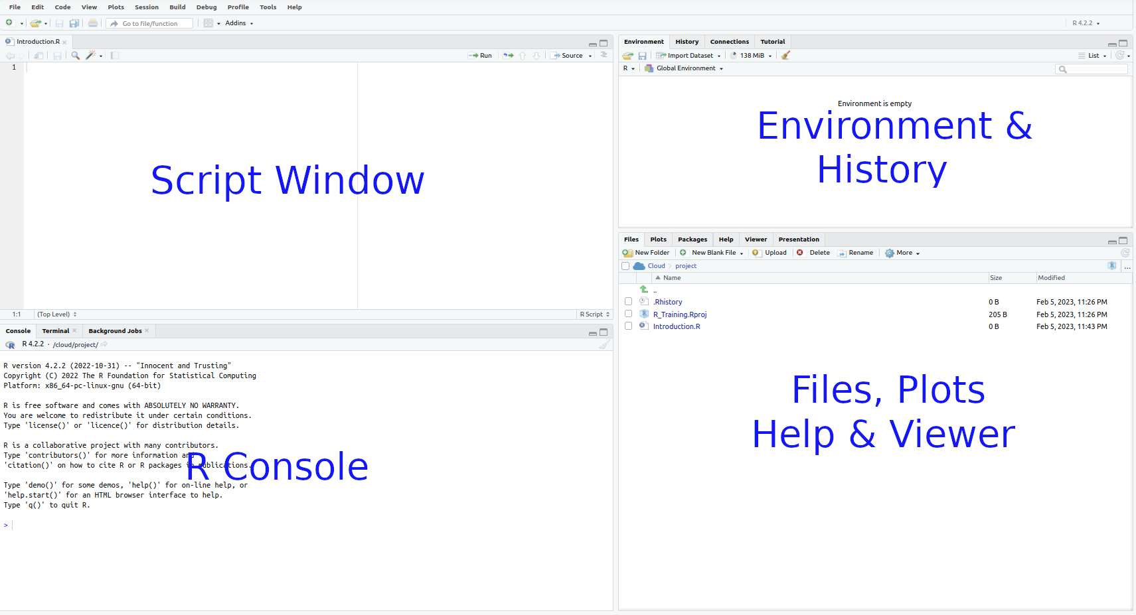Image resolution: width=1136 pixels, height=615 pixels.
Task: Tick the checkbox next to .Rhistory
Action: coord(628,302)
